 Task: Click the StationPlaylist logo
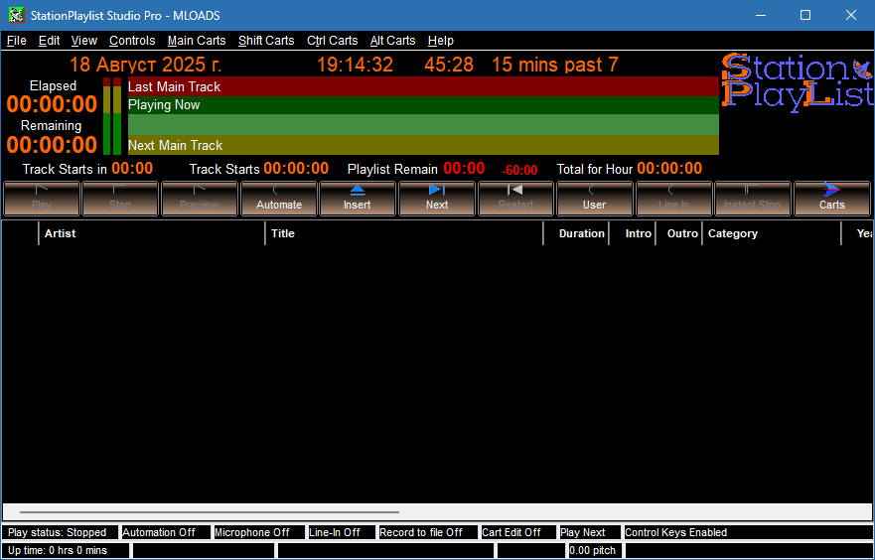[x=798, y=82]
